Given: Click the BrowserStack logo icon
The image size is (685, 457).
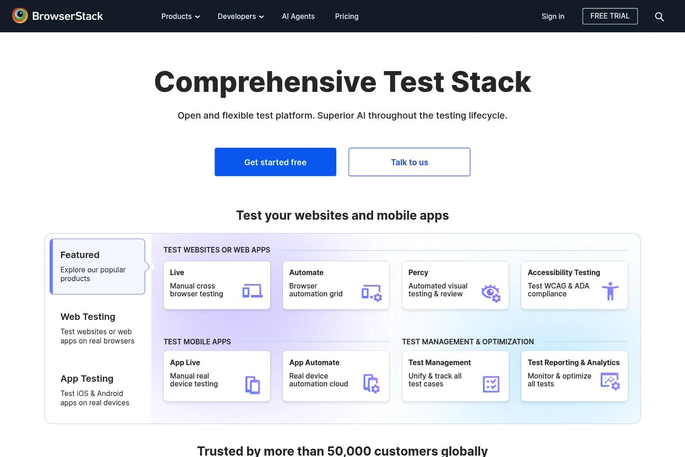Looking at the screenshot, I should point(20,16).
